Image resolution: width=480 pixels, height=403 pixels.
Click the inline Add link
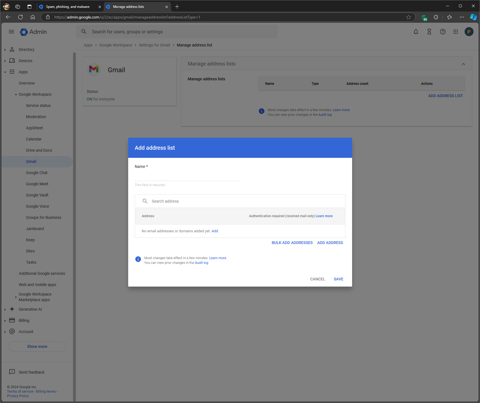coord(215,231)
